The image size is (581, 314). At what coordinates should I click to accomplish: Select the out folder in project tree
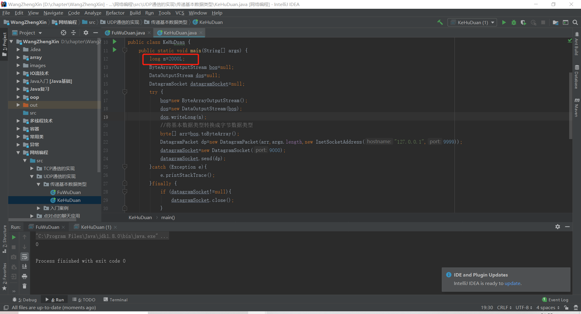(34, 105)
